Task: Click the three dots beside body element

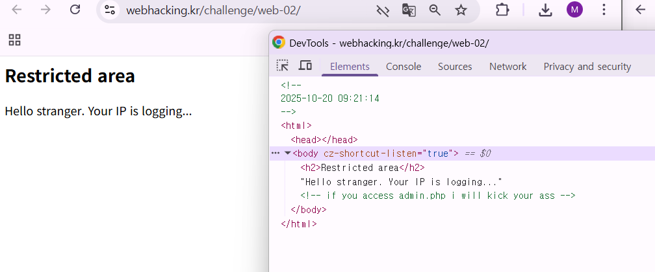Action: [275, 153]
